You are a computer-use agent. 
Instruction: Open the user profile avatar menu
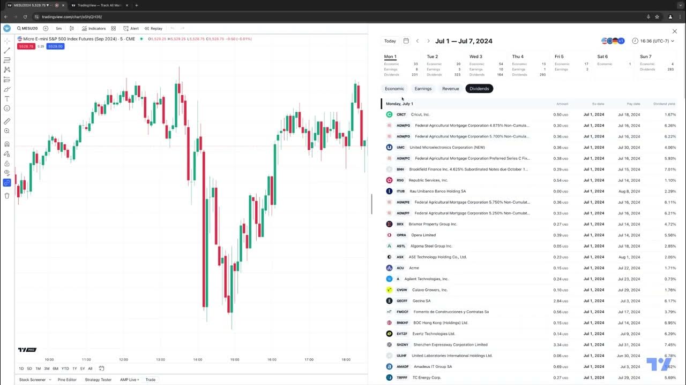click(x=7, y=28)
